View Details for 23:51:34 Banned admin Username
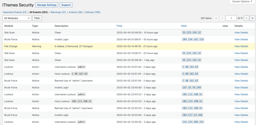 [x=241, y=80]
